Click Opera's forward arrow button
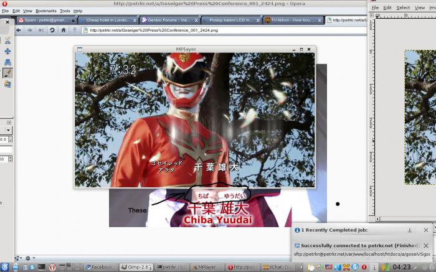 tap(29, 30)
